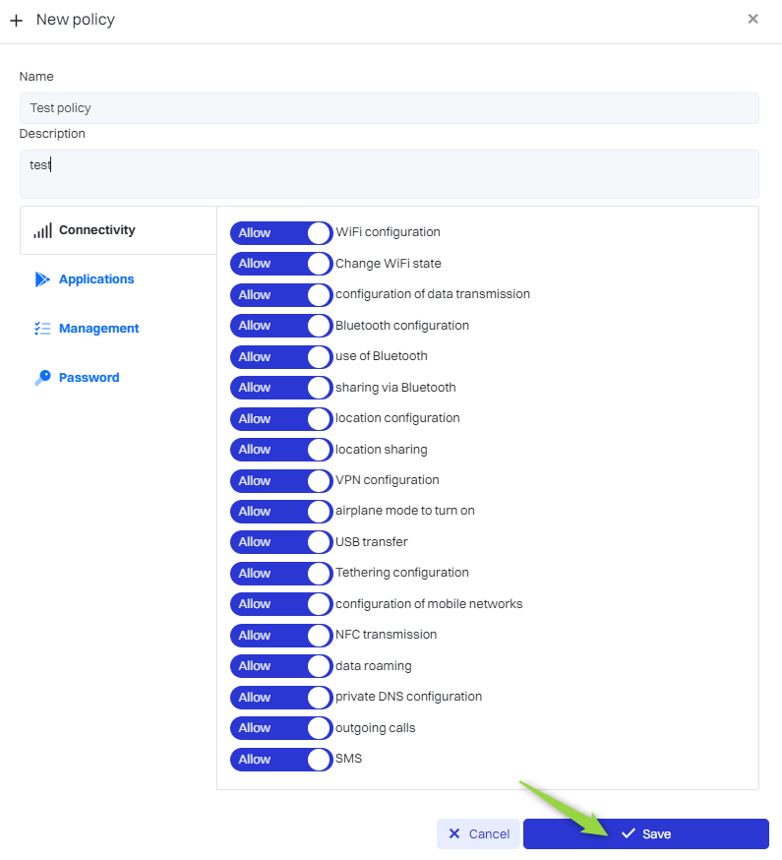782x860 pixels.
Task: Click the Applications play store icon
Action: 42,279
